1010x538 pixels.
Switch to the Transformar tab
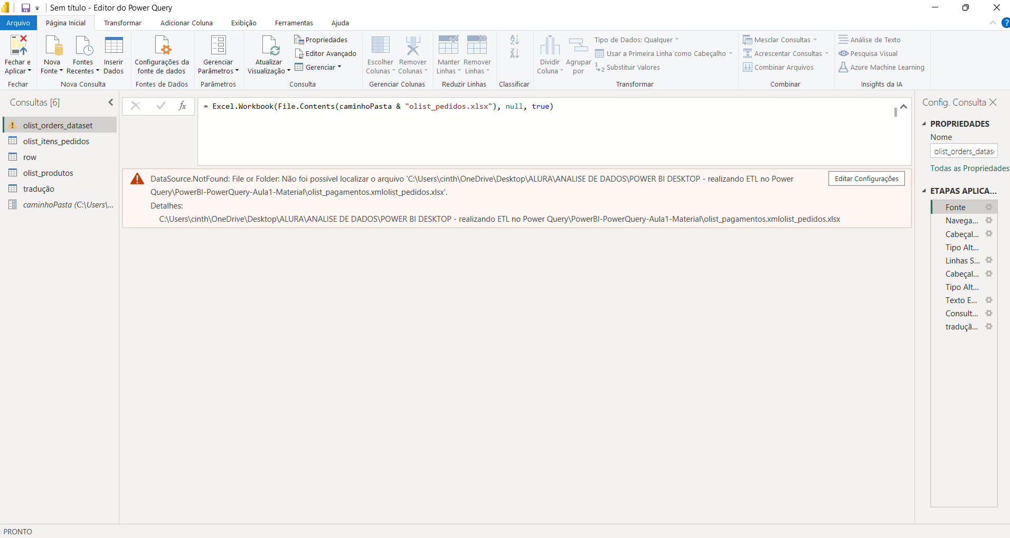point(122,23)
